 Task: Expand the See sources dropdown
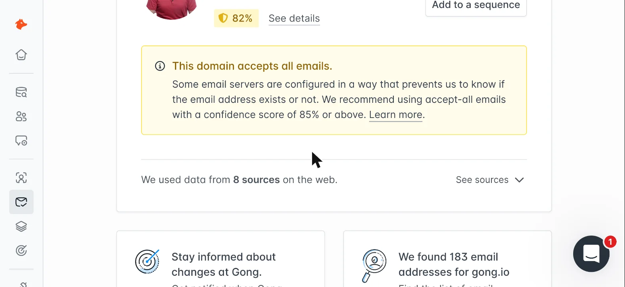490,180
